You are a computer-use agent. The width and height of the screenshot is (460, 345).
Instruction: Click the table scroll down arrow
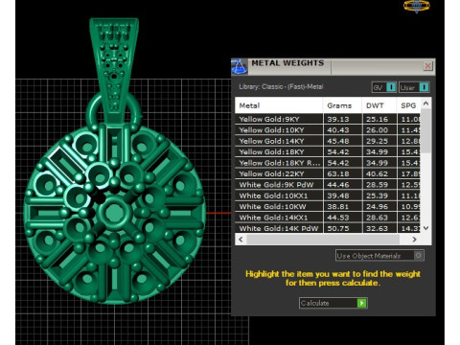(425, 228)
